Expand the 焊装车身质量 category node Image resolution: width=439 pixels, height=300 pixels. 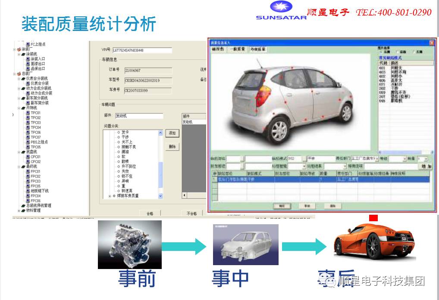[x=110, y=196]
